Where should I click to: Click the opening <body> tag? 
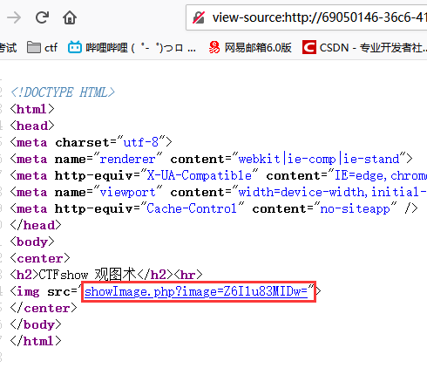[32, 242]
